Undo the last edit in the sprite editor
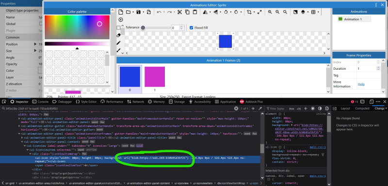The width and height of the screenshot is (388, 186). [x=159, y=12]
